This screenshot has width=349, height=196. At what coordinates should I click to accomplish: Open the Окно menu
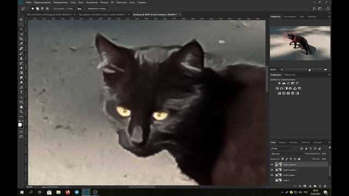132,2
